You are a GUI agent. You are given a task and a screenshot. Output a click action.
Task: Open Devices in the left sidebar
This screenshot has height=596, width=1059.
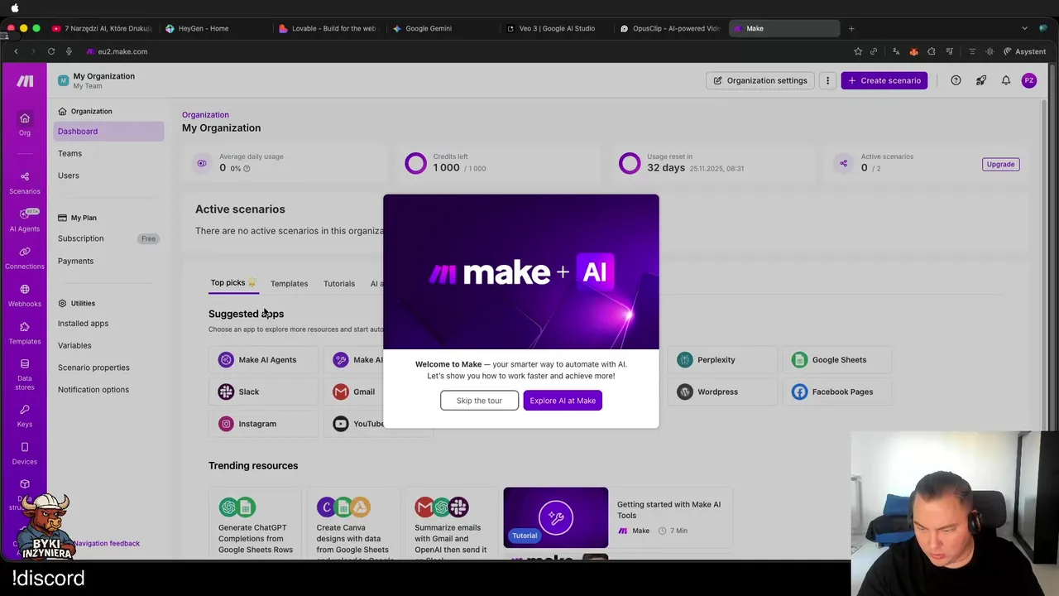click(x=25, y=454)
